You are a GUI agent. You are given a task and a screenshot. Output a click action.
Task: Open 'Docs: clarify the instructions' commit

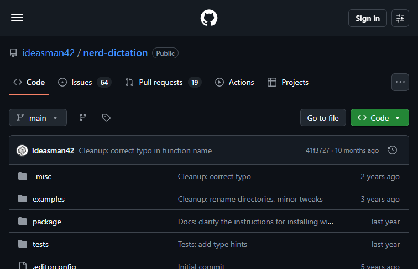255,222
